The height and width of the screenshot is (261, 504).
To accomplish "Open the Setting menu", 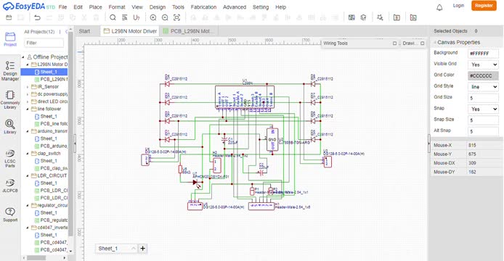I will (x=261, y=7).
